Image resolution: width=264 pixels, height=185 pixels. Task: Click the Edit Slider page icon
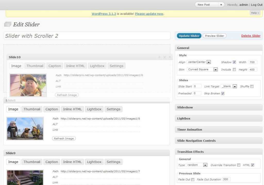7,24
